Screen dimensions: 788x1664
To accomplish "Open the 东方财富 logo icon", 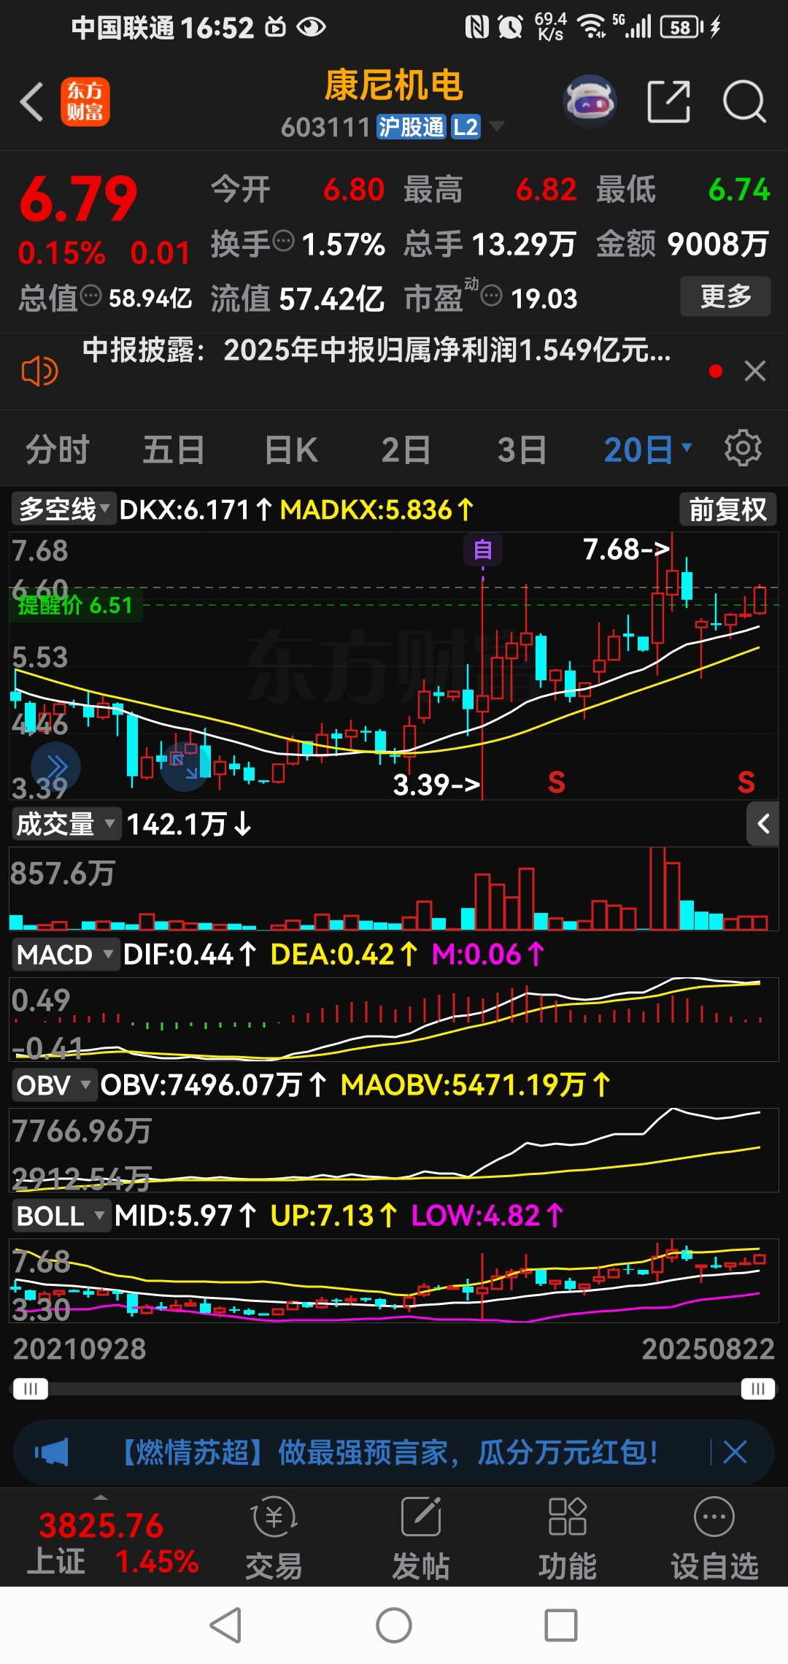I will [x=85, y=101].
